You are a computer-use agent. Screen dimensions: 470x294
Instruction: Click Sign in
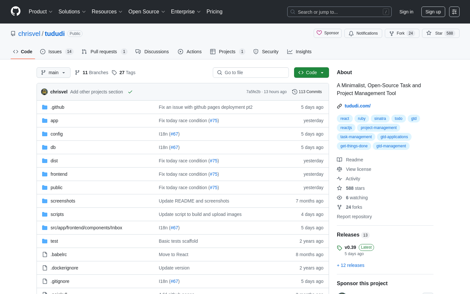pyautogui.click(x=406, y=12)
